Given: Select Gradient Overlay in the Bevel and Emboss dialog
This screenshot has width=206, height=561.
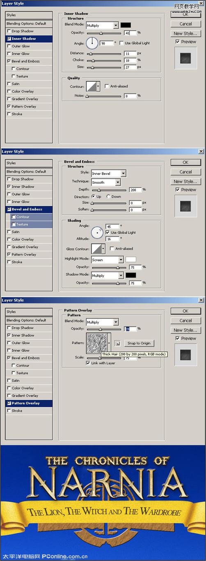Looking at the screenshot, I should [29, 247].
